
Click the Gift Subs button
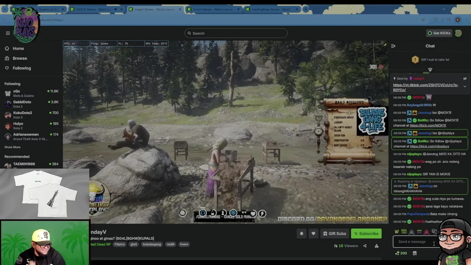(x=334, y=233)
